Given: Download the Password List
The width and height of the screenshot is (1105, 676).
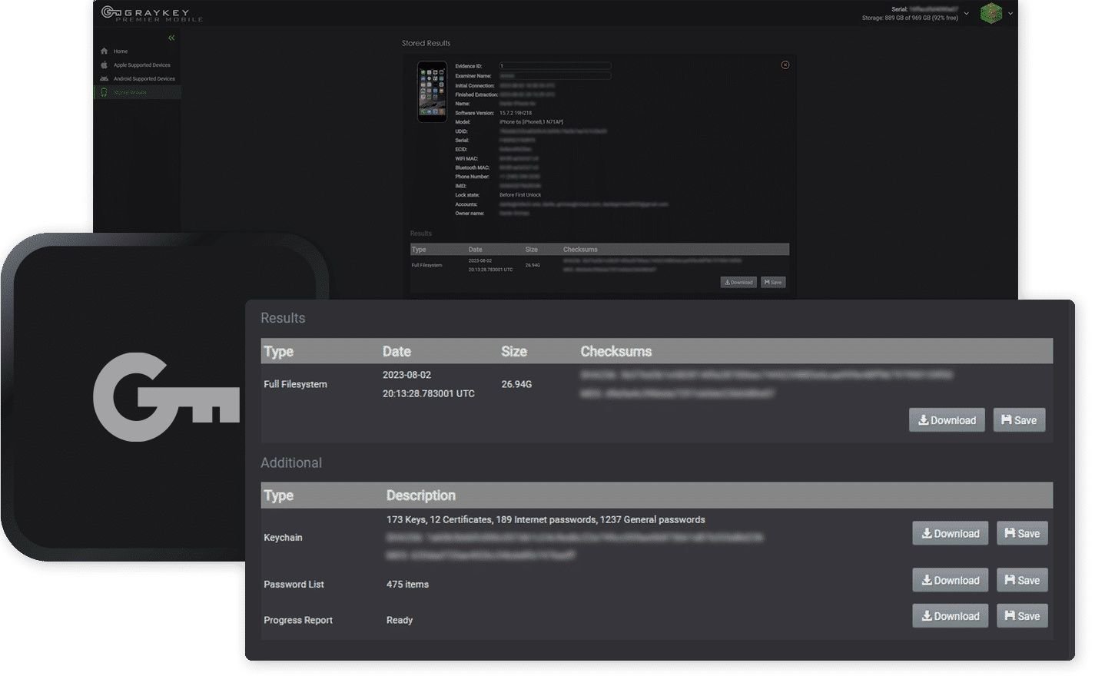Looking at the screenshot, I should pyautogui.click(x=950, y=581).
